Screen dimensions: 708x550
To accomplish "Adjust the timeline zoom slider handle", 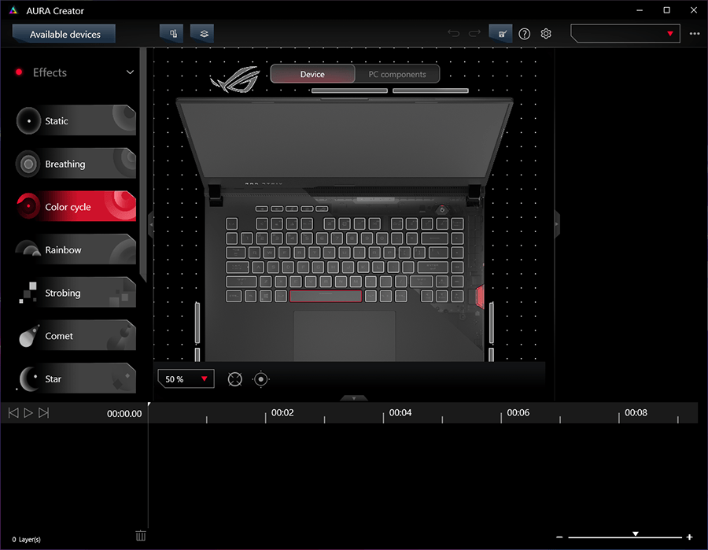I will pos(636,533).
